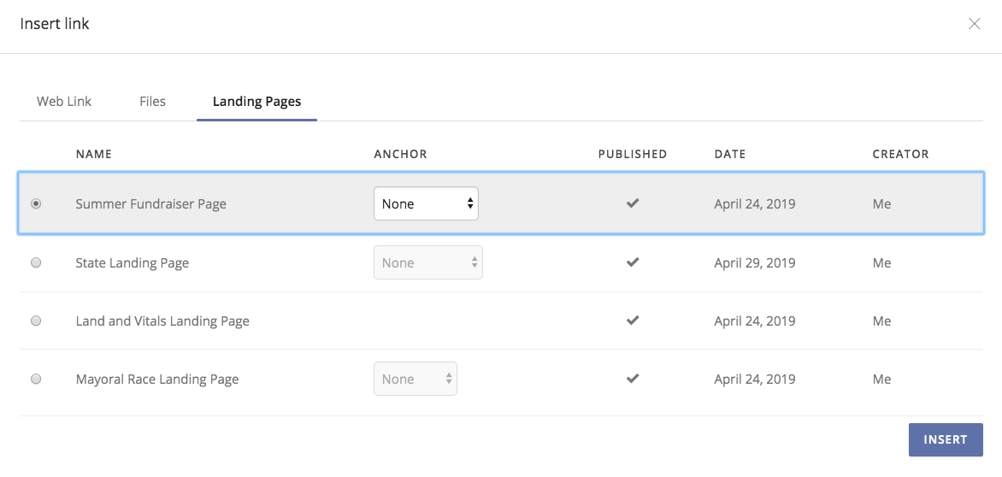Select Summer Fundraiser Page radio button
This screenshot has height=477, width=1002.
37,203
